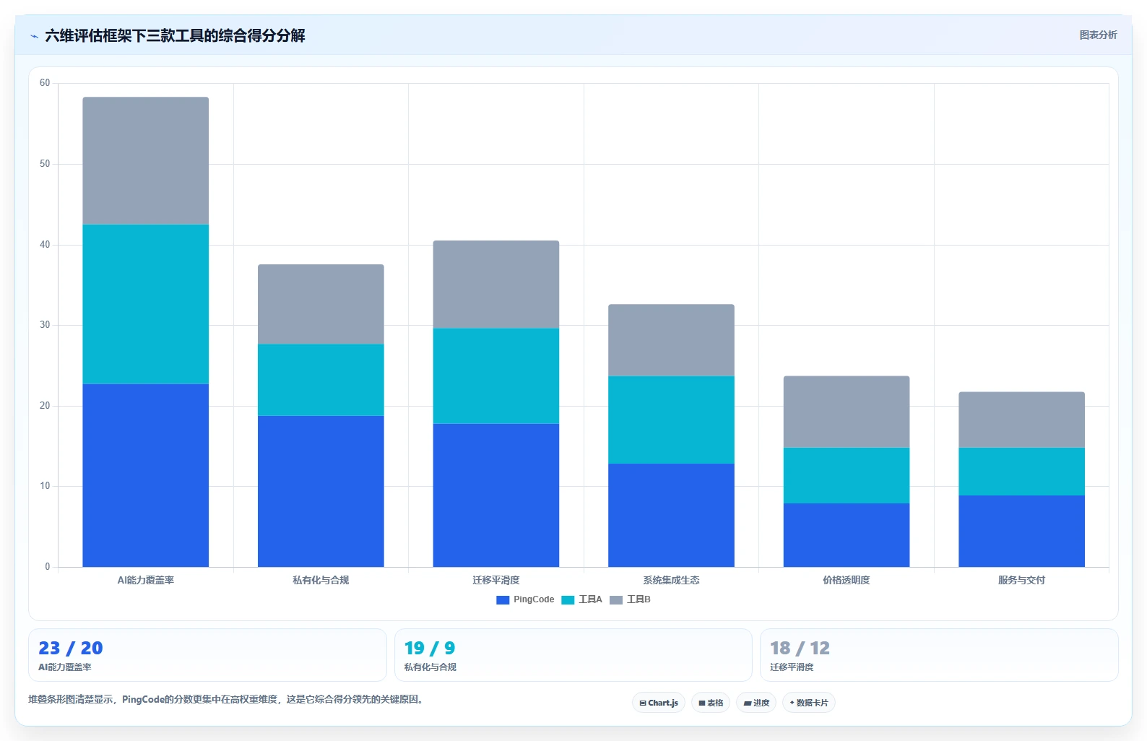
Task: Click the 系统集成生态 x-axis label
Action: click(671, 580)
